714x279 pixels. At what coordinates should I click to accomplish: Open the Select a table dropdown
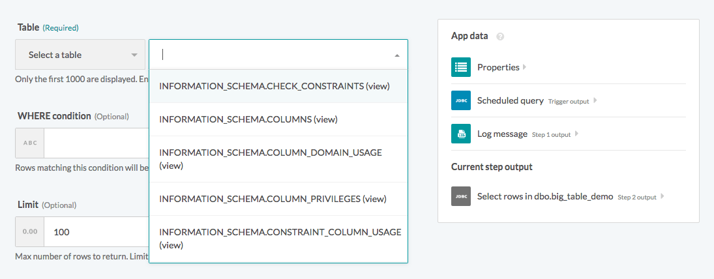(x=80, y=55)
